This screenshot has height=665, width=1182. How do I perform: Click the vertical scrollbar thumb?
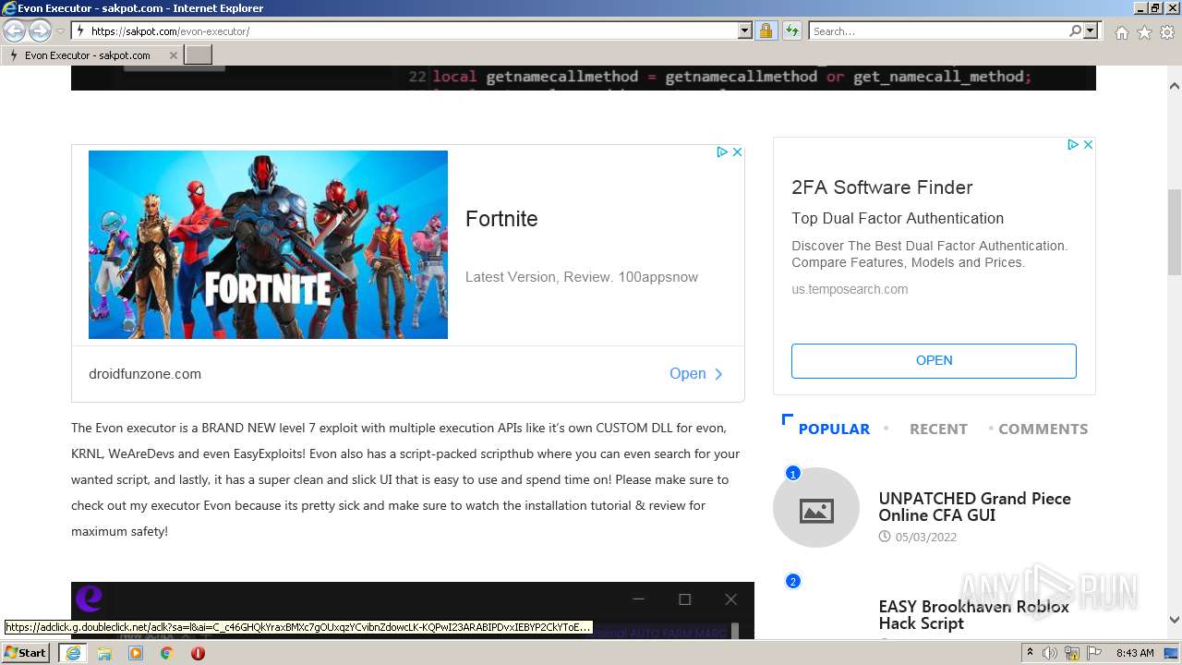click(1175, 232)
